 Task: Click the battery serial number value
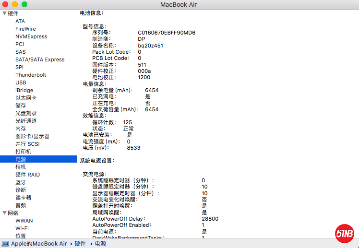[167, 33]
